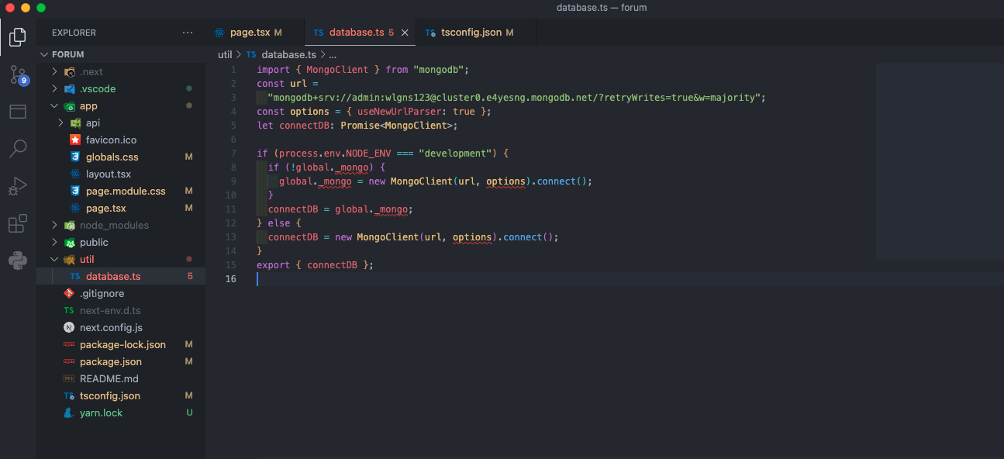Image resolution: width=1004 pixels, height=459 pixels.
Task: Click "else" keyword on line 12
Action: [279, 223]
